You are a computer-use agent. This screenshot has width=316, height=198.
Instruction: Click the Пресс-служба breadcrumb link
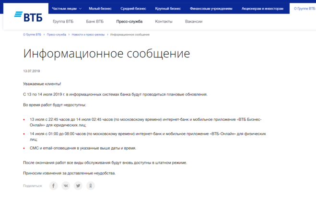click(57, 35)
